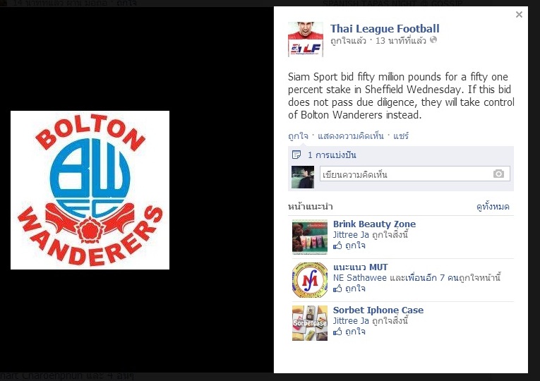Open the Sorbet Iphone Case page link
The width and height of the screenshot is (540, 381).
(x=378, y=310)
